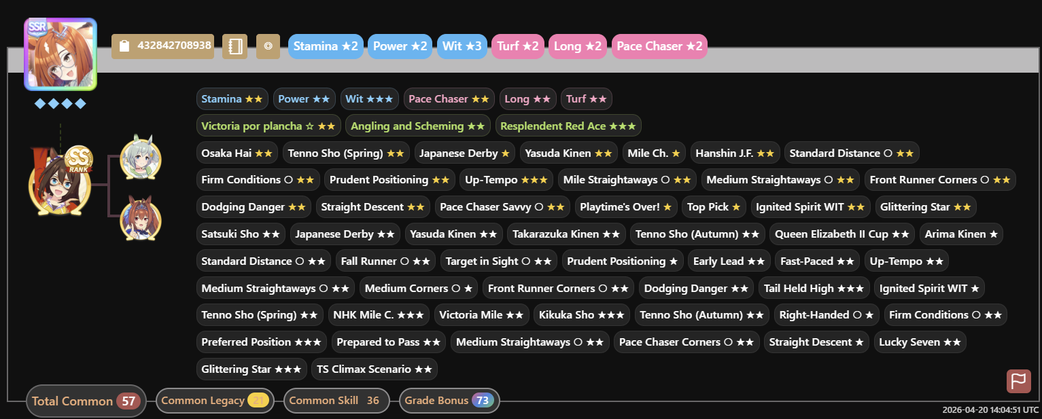The width and height of the screenshot is (1042, 419).
Task: Click the NHK Mile C. chip
Action: 379,314
